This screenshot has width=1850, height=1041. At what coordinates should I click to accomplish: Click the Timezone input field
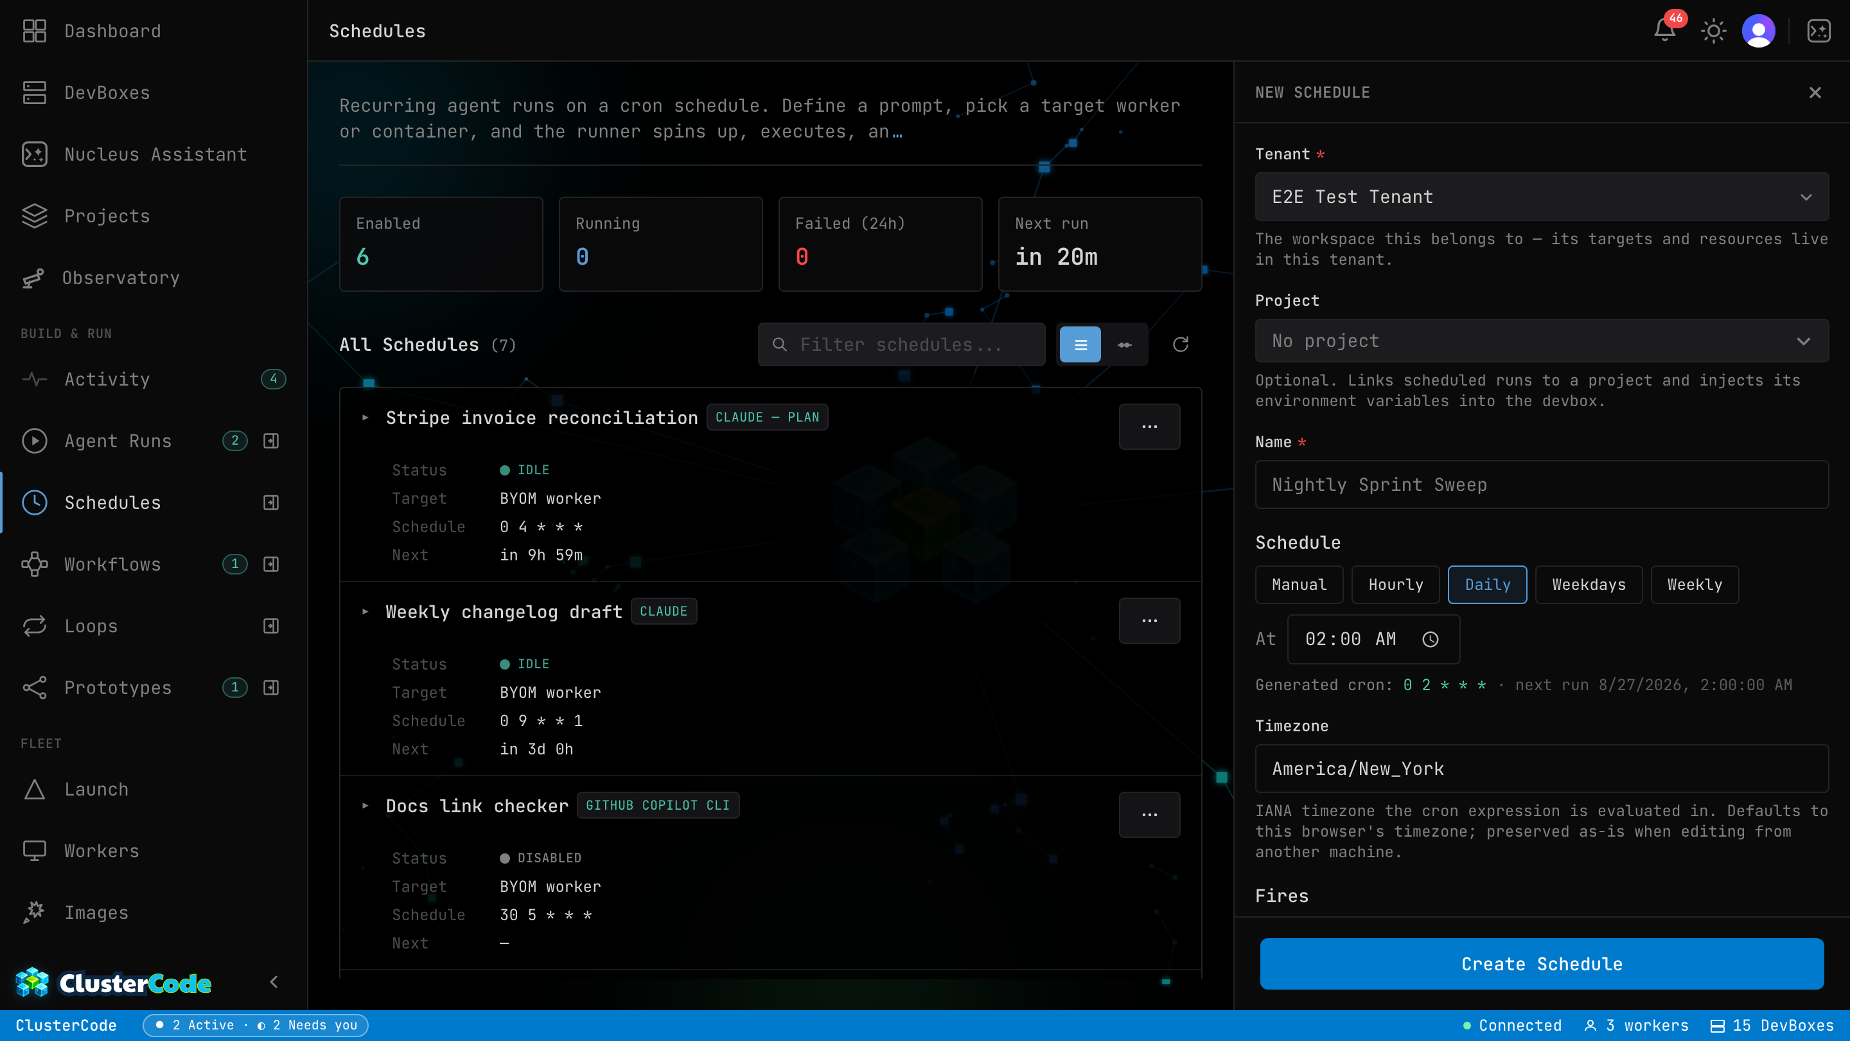1541,768
